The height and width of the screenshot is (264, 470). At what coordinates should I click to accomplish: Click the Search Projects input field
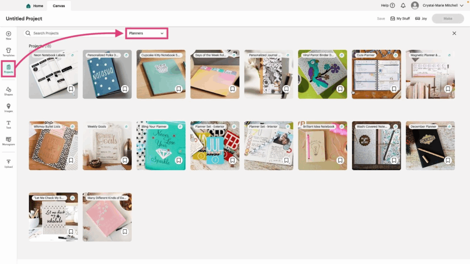click(x=73, y=33)
